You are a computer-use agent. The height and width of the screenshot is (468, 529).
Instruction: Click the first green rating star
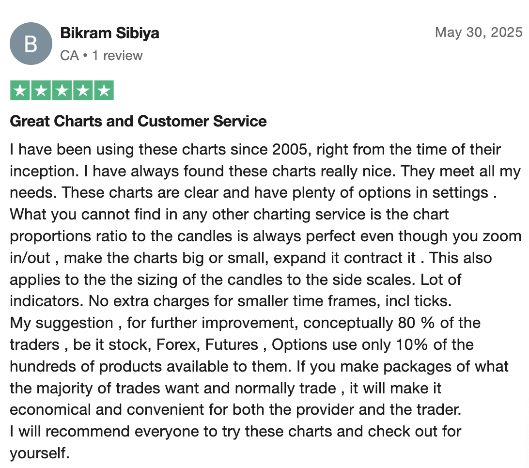[20, 90]
